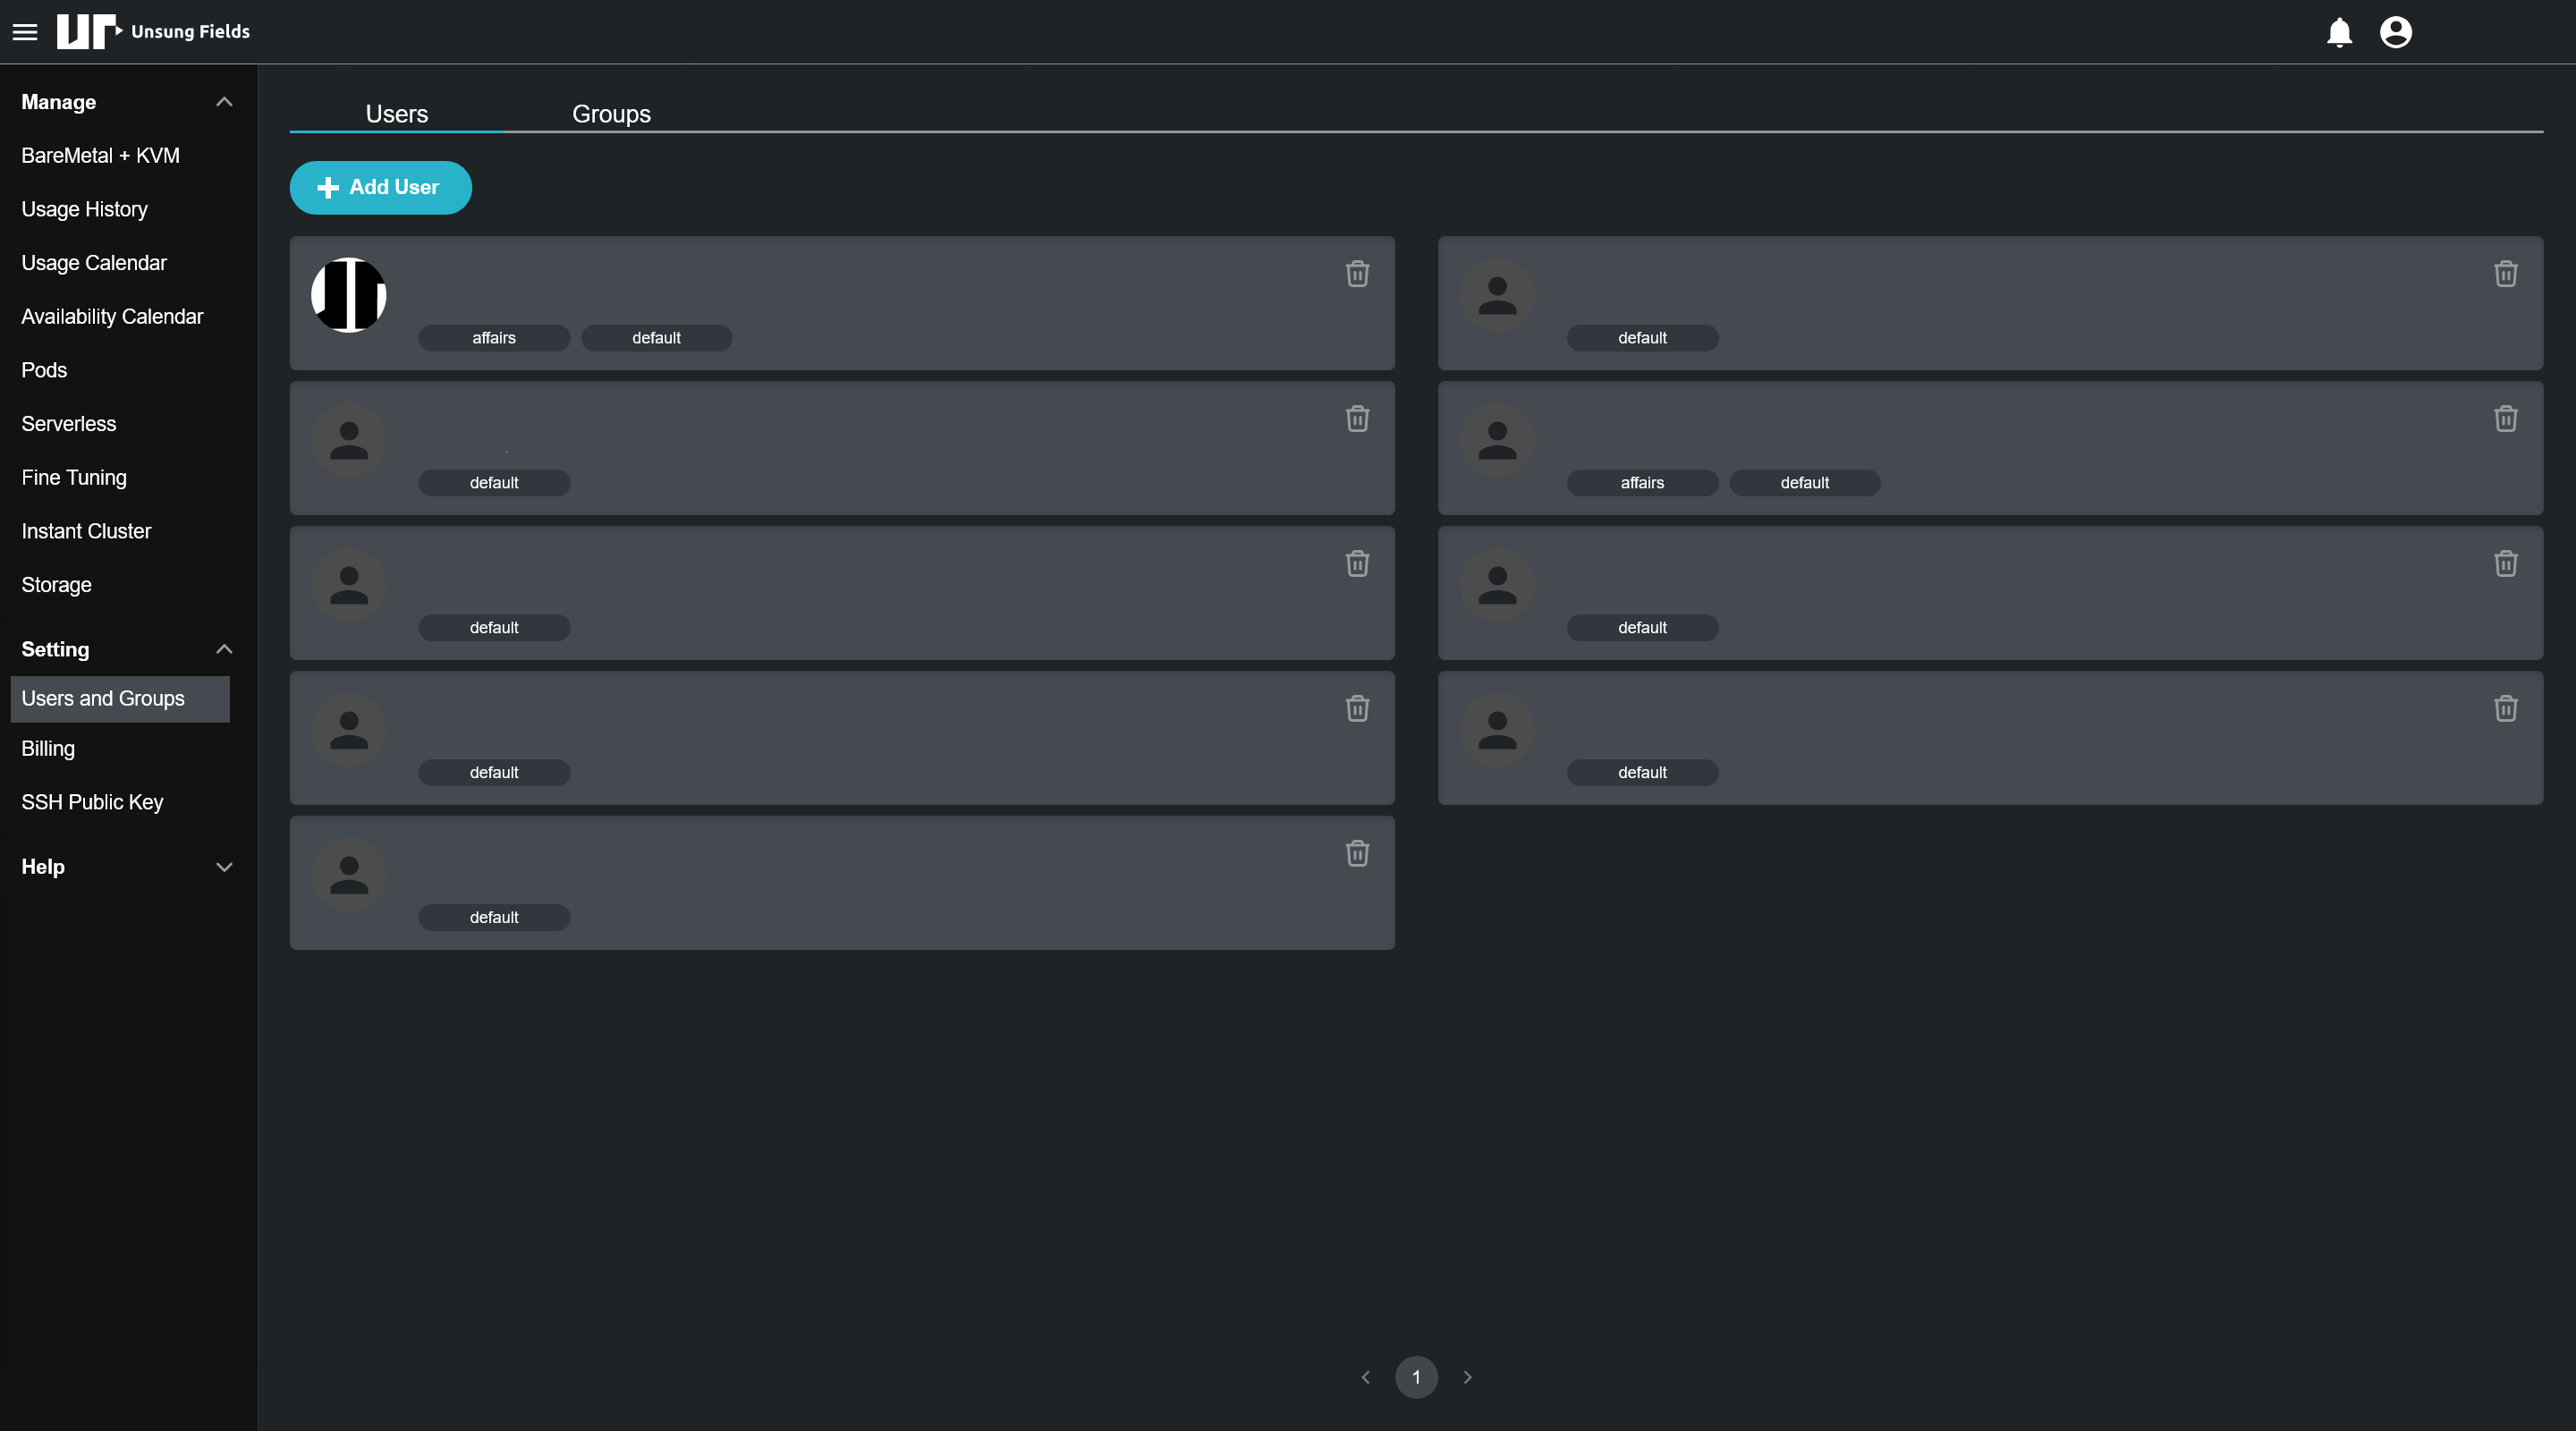2576x1431 pixels.
Task: Click trash icon on bottom-left user card
Action: point(1357,853)
